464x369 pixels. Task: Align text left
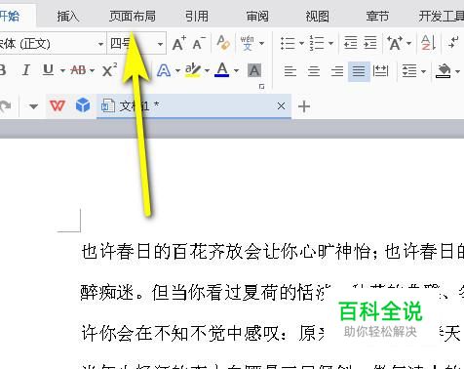[290, 70]
